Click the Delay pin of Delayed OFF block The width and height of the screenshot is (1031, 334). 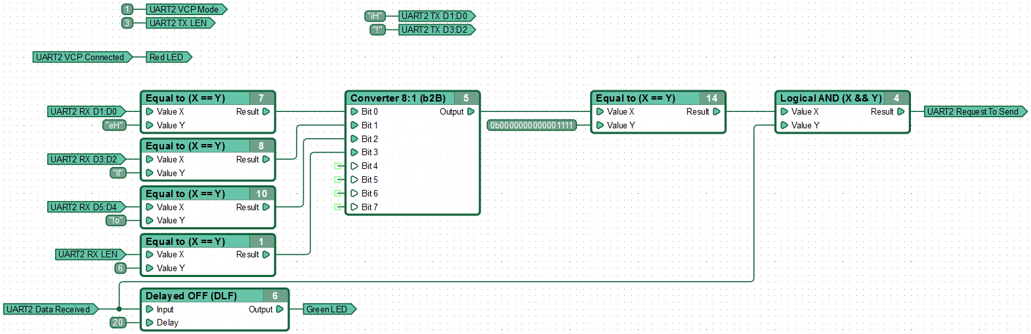click(150, 322)
